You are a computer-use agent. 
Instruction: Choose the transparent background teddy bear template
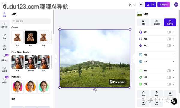[x=43, y=37]
